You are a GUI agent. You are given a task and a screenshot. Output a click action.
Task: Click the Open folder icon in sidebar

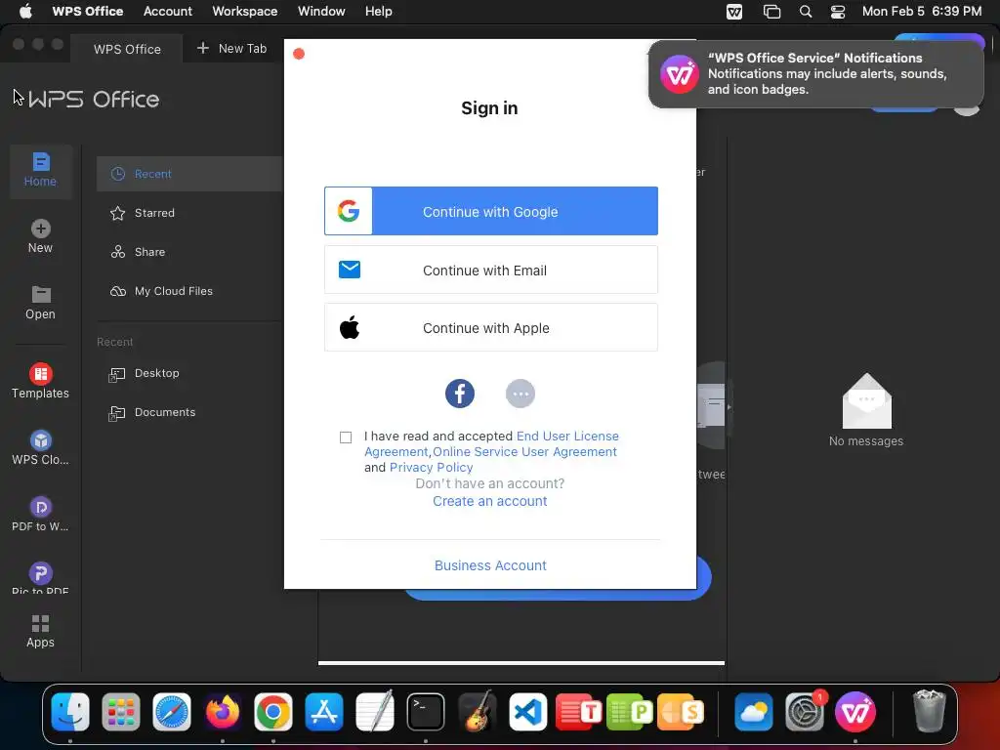[x=41, y=294]
